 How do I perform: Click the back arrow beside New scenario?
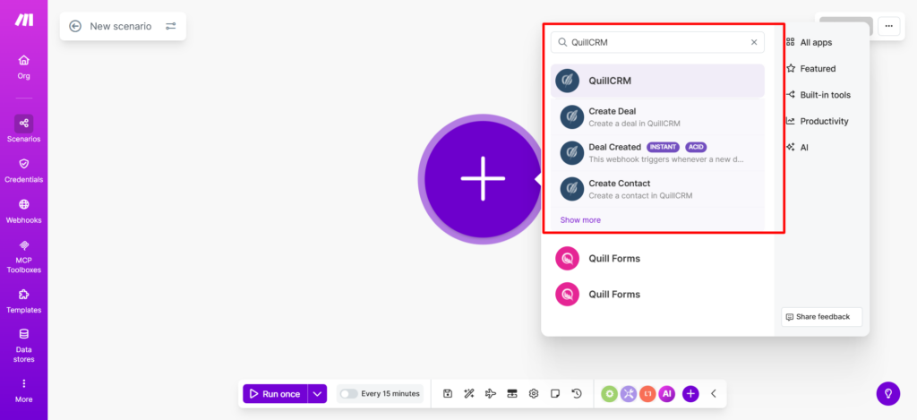(x=75, y=26)
